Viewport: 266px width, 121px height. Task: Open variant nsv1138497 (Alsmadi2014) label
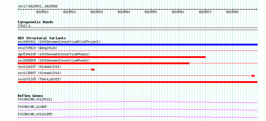pos(39,73)
